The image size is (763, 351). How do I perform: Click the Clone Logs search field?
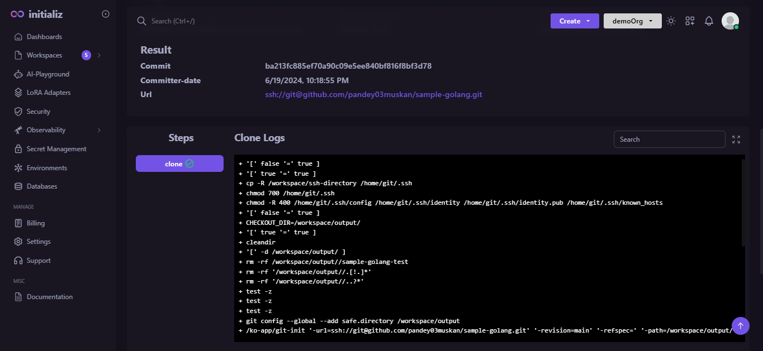click(670, 140)
